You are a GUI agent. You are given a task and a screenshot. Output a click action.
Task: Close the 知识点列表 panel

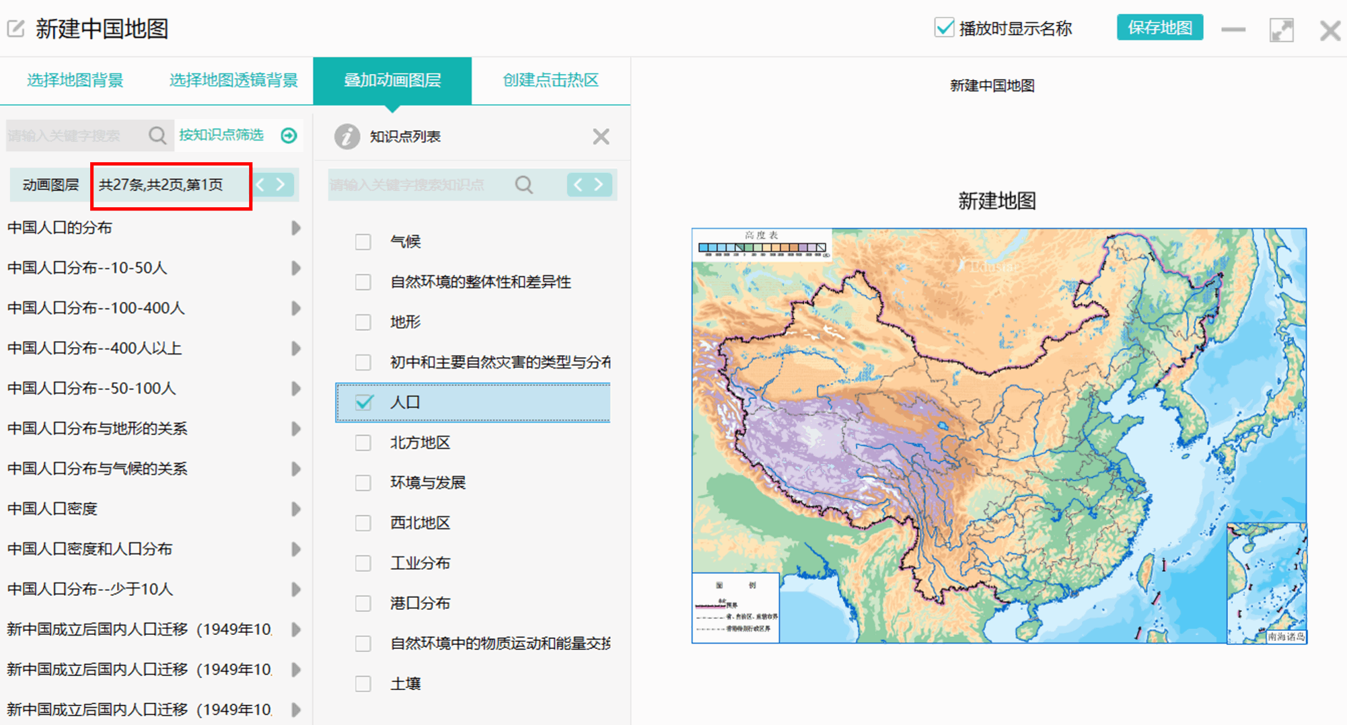[601, 137]
